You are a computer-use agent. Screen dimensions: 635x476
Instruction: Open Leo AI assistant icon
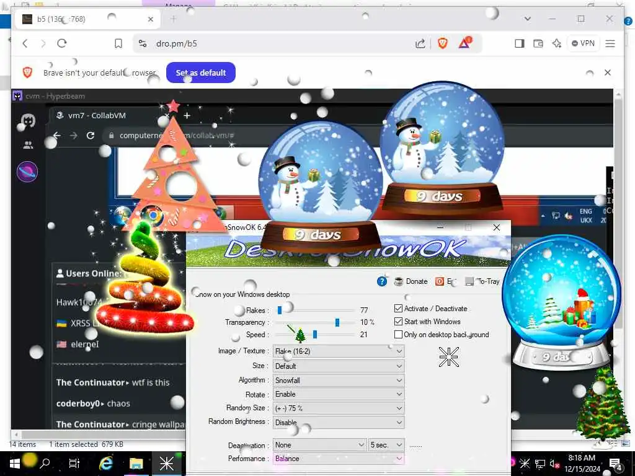pos(557,43)
